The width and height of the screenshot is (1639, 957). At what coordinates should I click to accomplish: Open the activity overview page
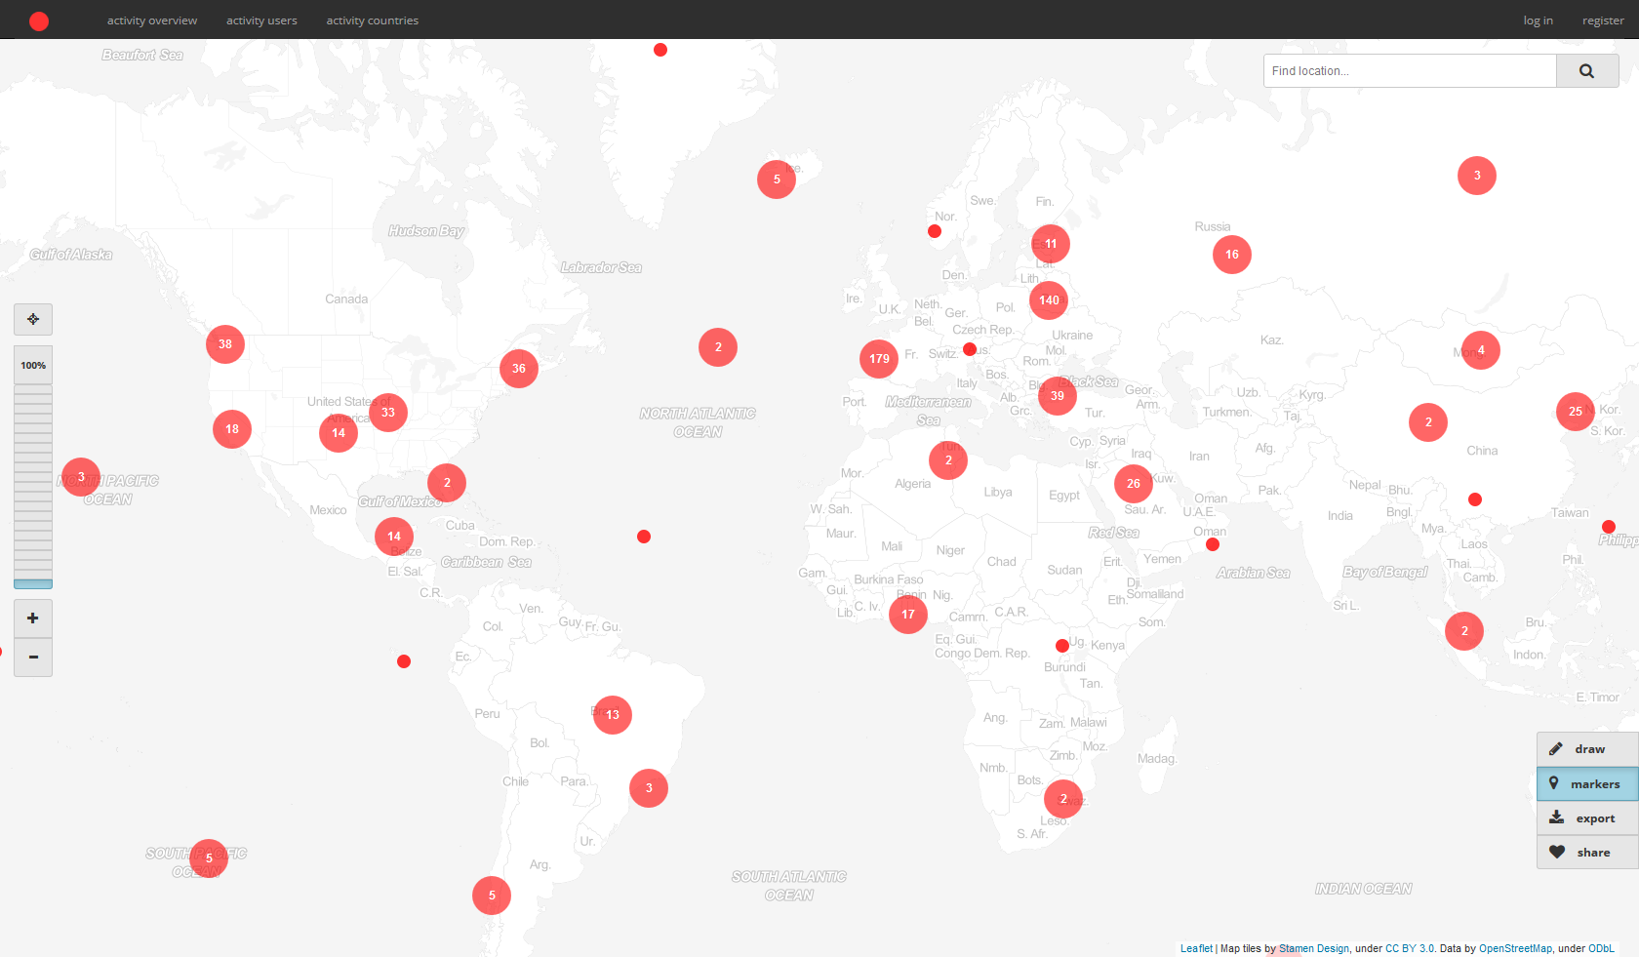point(151,20)
